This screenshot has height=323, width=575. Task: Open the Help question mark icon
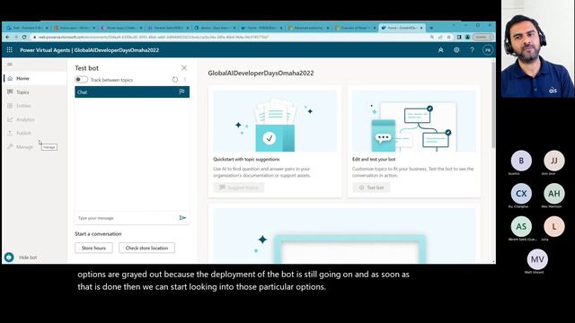coord(472,50)
